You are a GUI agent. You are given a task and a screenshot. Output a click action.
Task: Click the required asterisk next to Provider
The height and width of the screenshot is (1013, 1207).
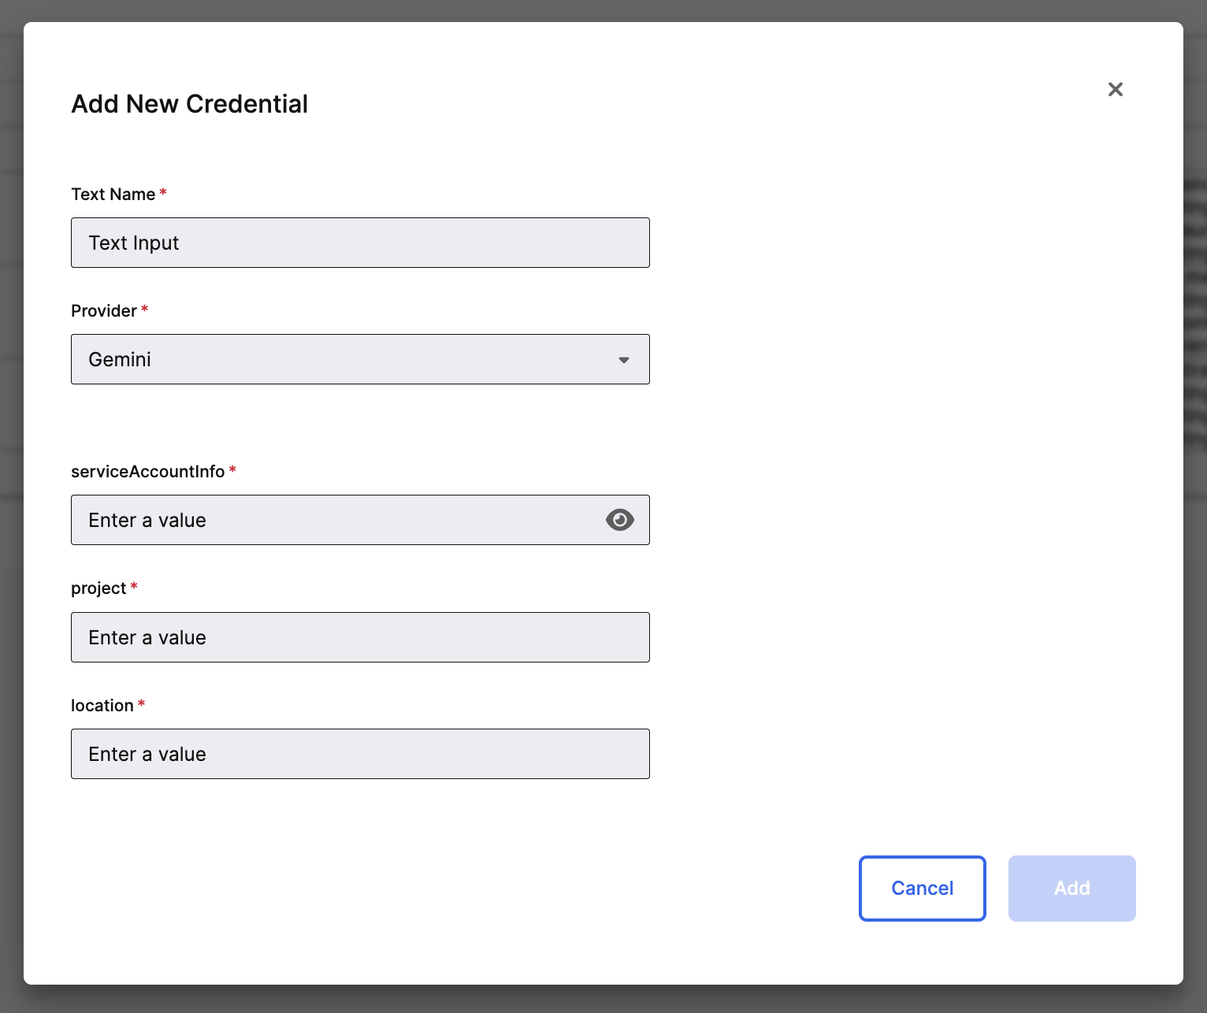(144, 310)
